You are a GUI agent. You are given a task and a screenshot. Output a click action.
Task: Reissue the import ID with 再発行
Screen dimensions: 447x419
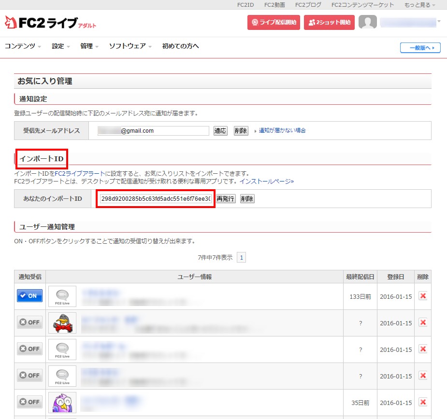point(226,199)
